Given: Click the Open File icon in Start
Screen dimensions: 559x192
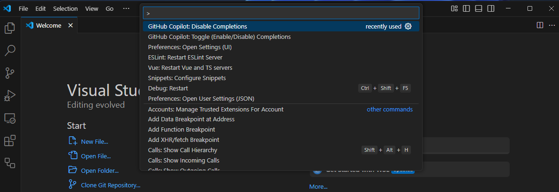Looking at the screenshot, I should click(x=73, y=155).
